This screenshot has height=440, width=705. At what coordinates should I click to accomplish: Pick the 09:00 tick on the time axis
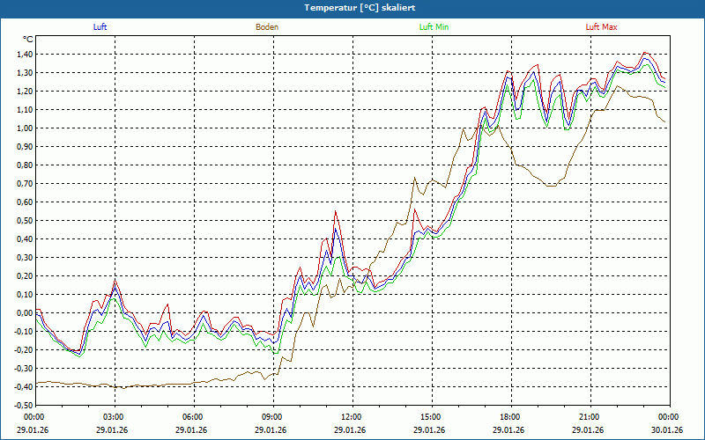pyautogui.click(x=272, y=416)
